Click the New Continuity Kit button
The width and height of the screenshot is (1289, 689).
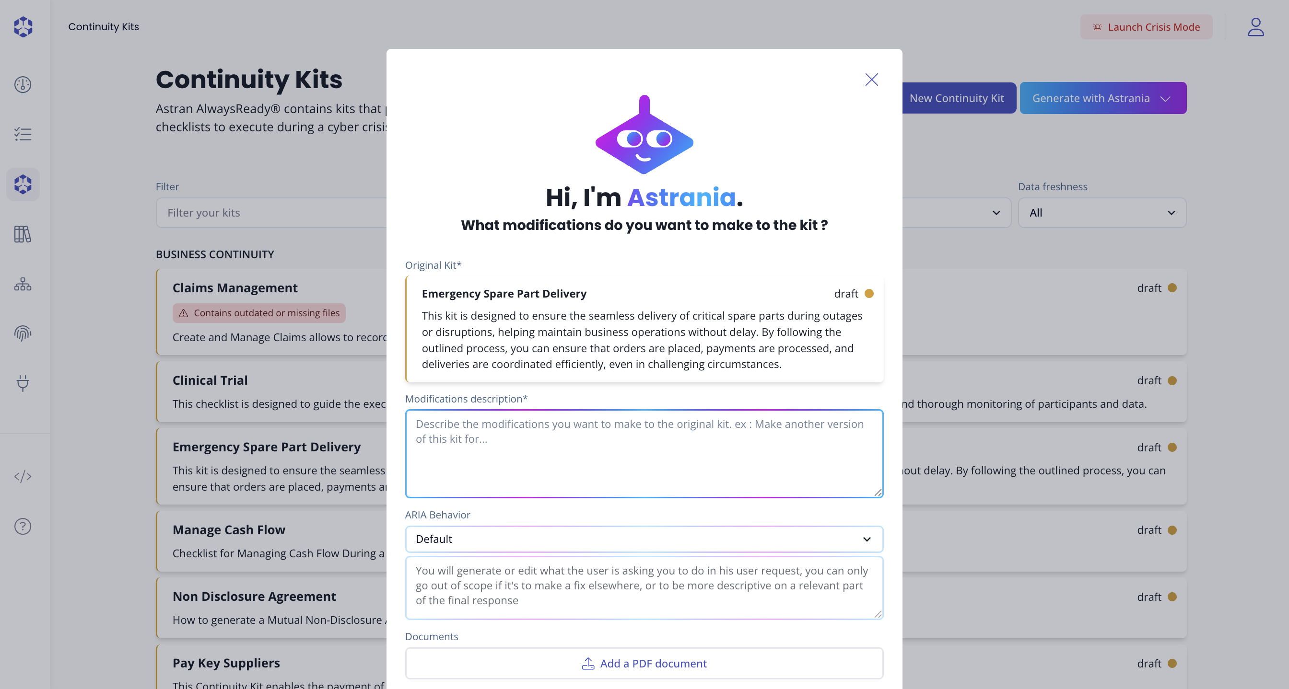coord(956,98)
